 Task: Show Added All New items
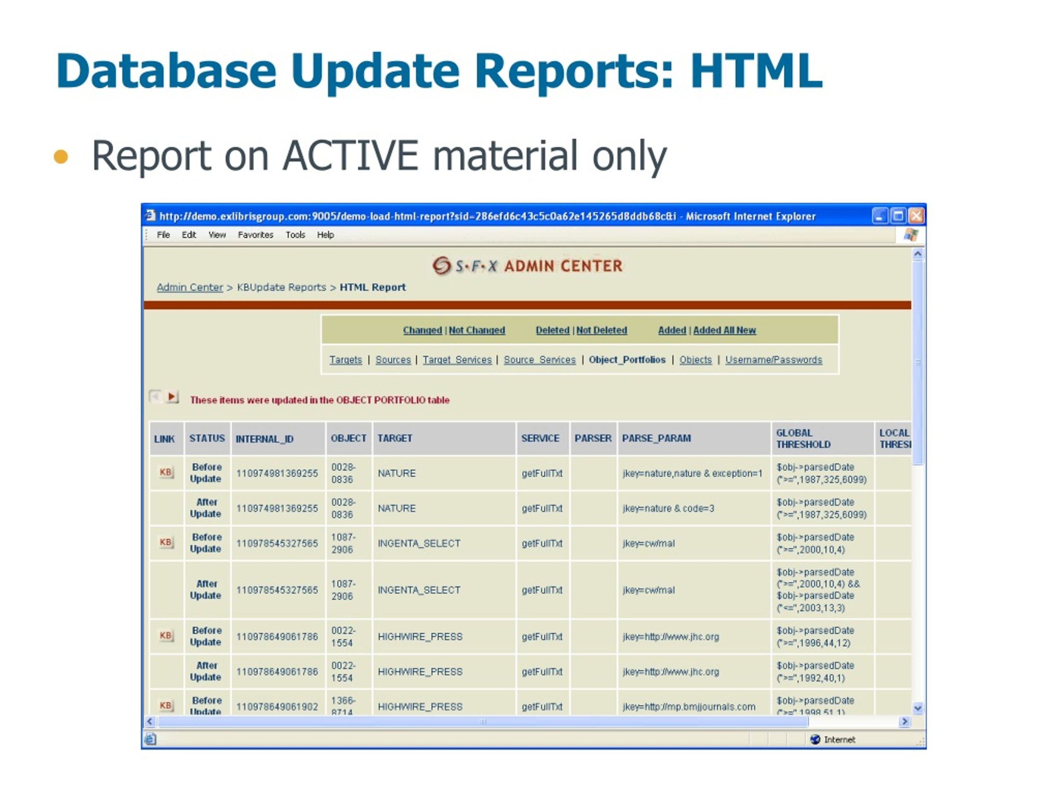point(725,330)
